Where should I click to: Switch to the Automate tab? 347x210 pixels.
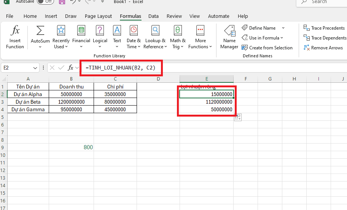click(219, 16)
